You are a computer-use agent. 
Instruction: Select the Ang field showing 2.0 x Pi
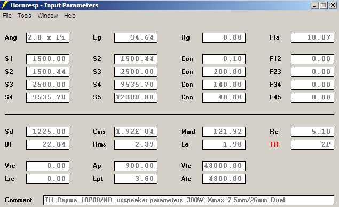pos(48,37)
